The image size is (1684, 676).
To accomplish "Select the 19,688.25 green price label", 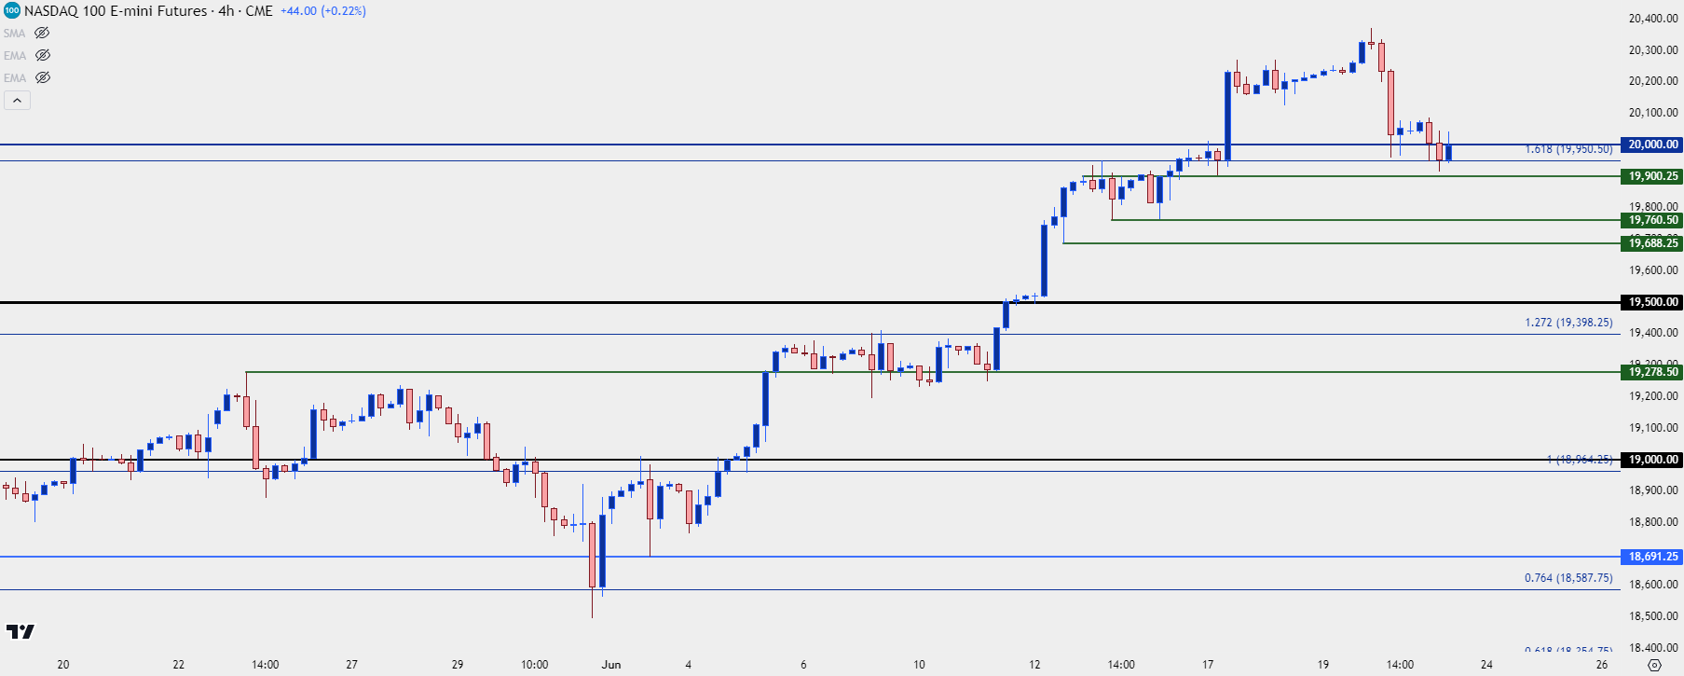I will click(x=1653, y=243).
